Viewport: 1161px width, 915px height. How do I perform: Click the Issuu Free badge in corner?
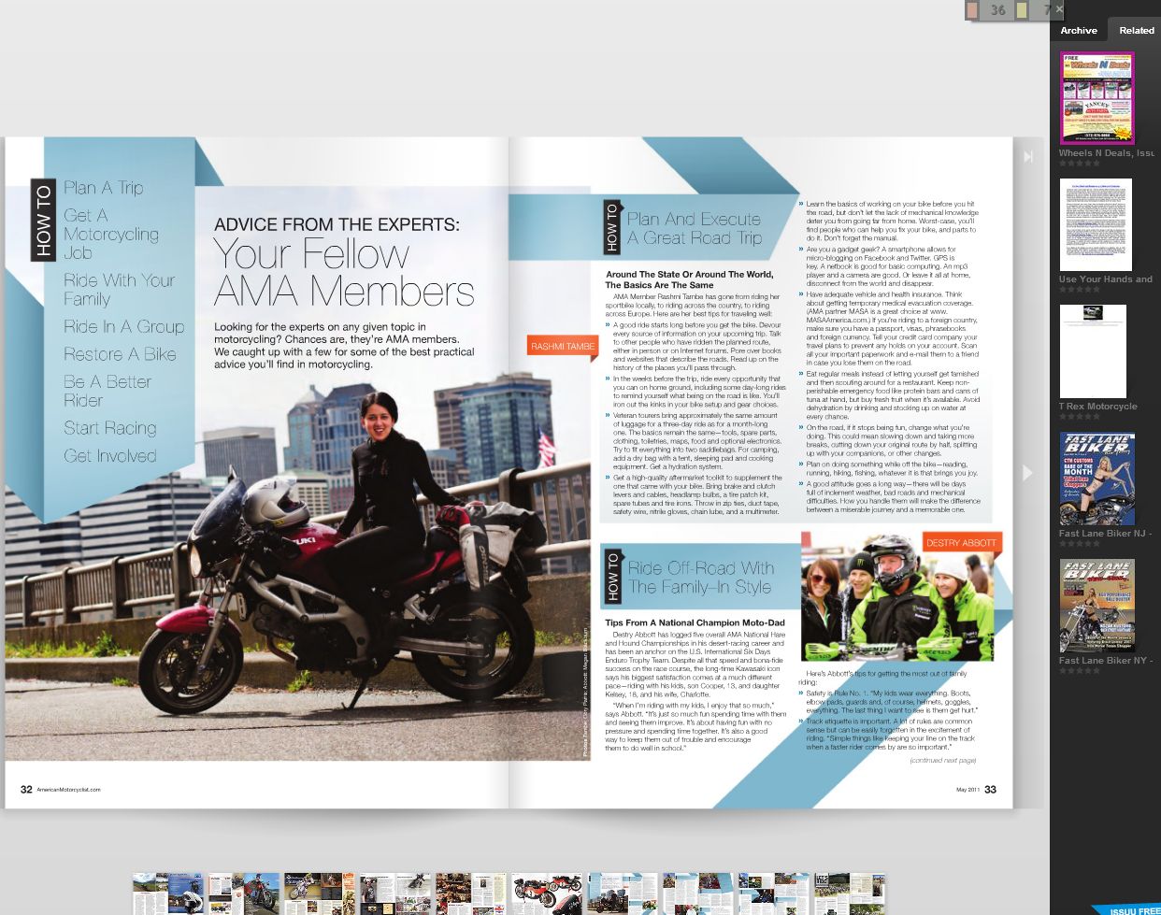[1131, 908]
